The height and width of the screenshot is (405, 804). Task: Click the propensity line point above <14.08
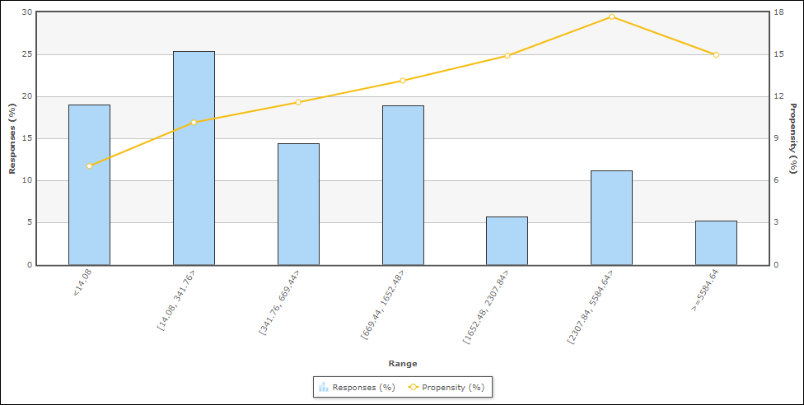coord(89,166)
